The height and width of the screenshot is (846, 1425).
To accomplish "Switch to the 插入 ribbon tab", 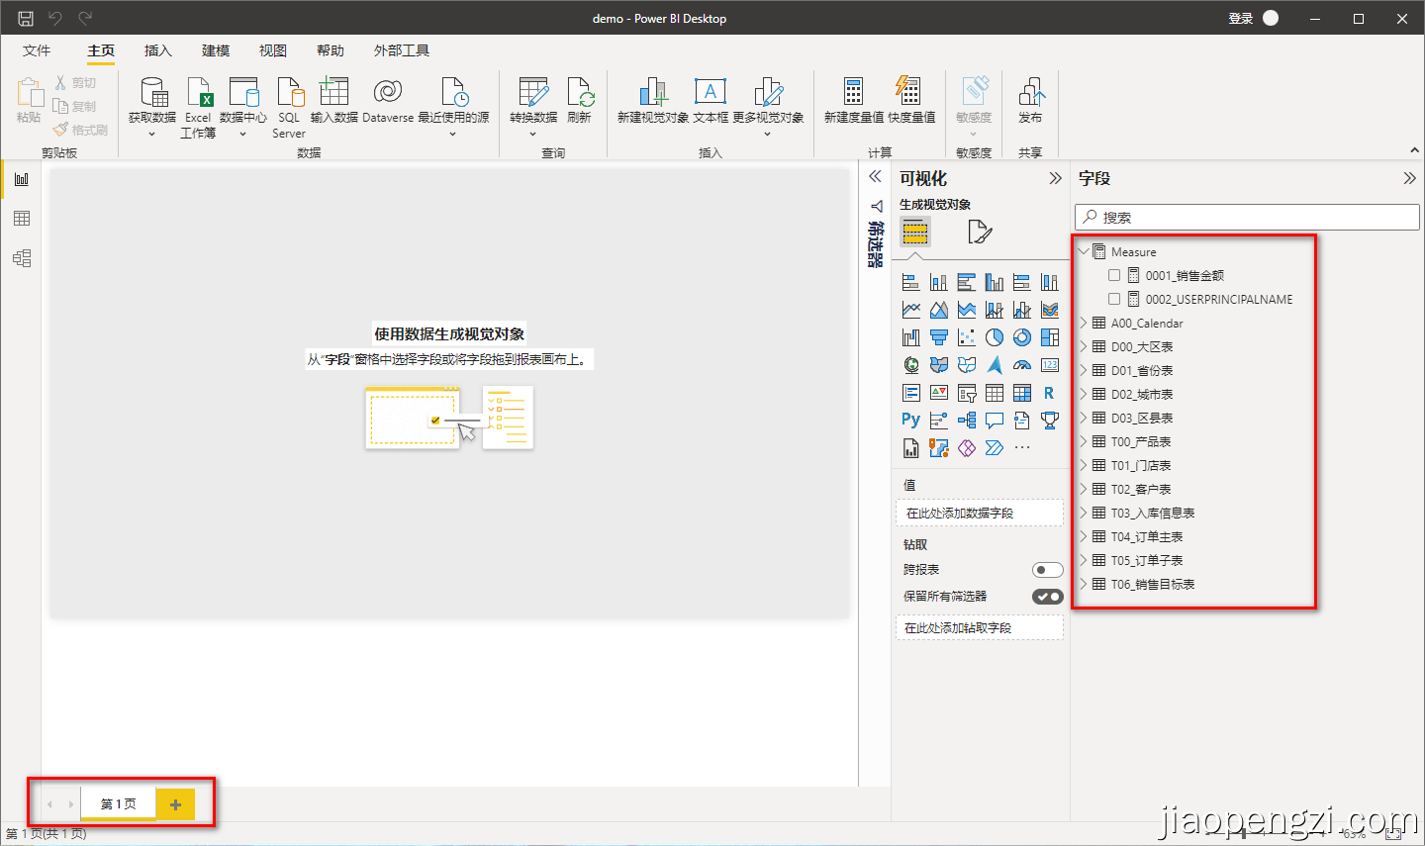I will click(x=158, y=50).
